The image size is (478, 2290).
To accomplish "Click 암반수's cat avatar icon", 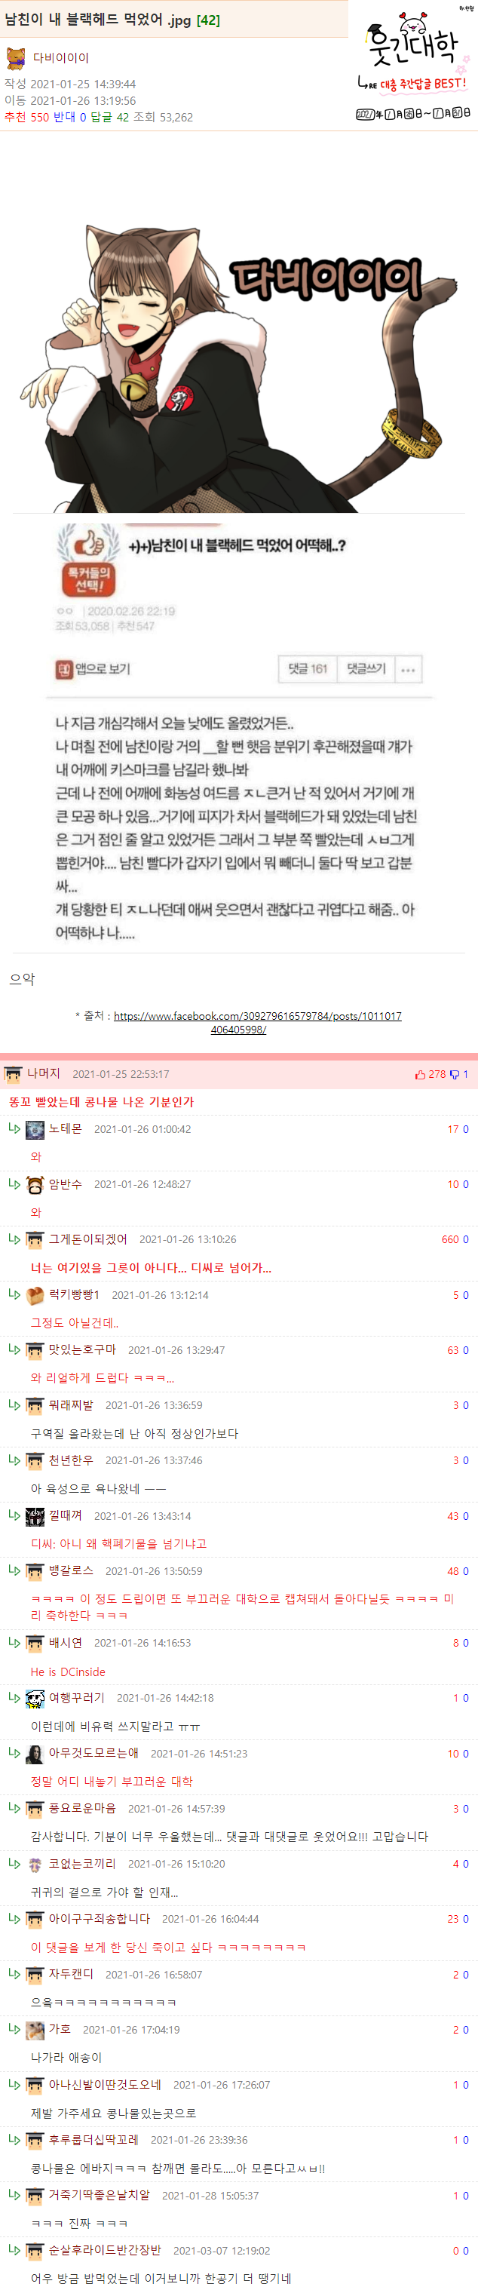I will pyautogui.click(x=35, y=1184).
